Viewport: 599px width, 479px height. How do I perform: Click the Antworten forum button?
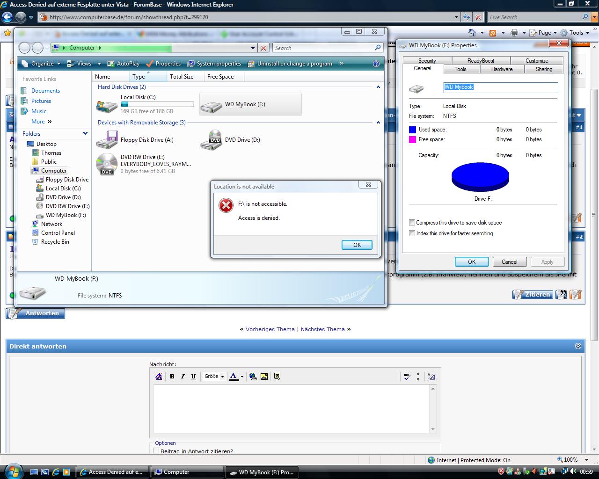[36, 313]
